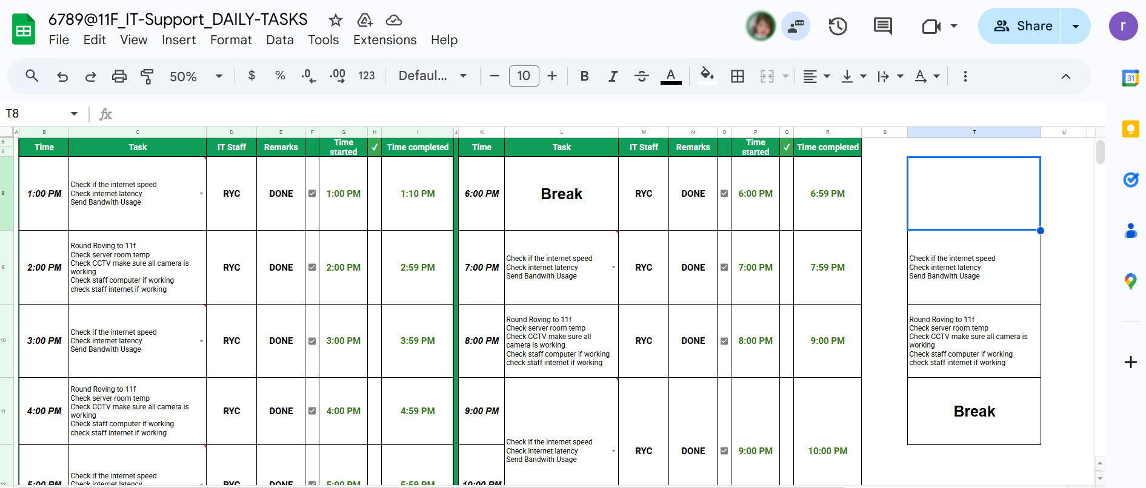Open the comments panel icon

tap(882, 26)
